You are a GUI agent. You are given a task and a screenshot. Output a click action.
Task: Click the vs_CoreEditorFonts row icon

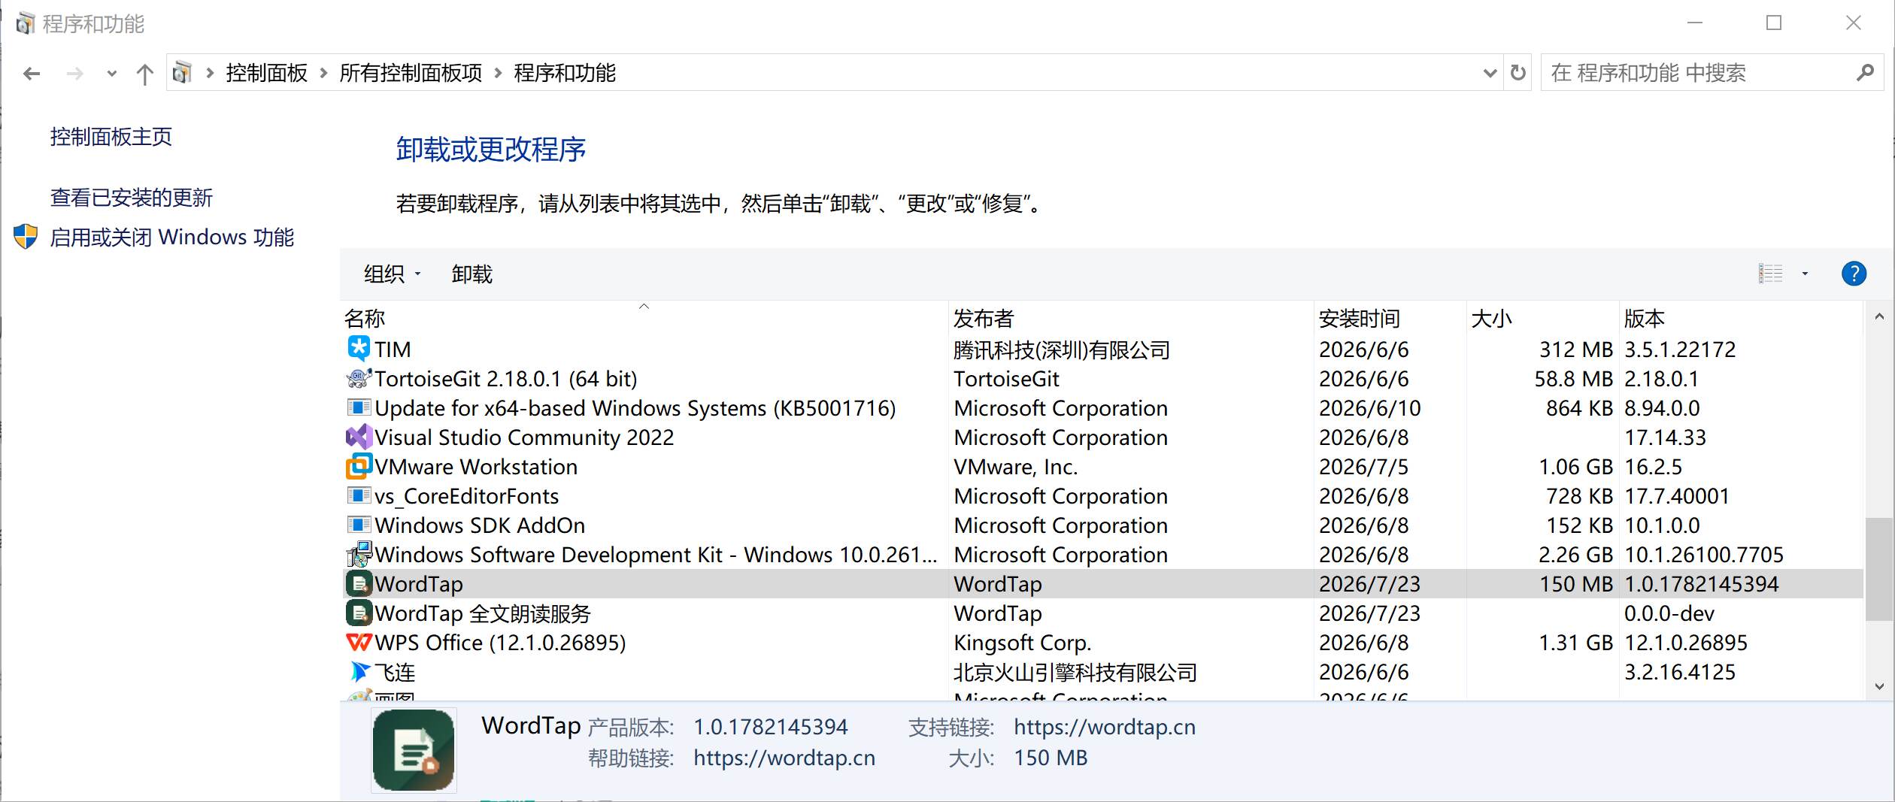(x=359, y=495)
